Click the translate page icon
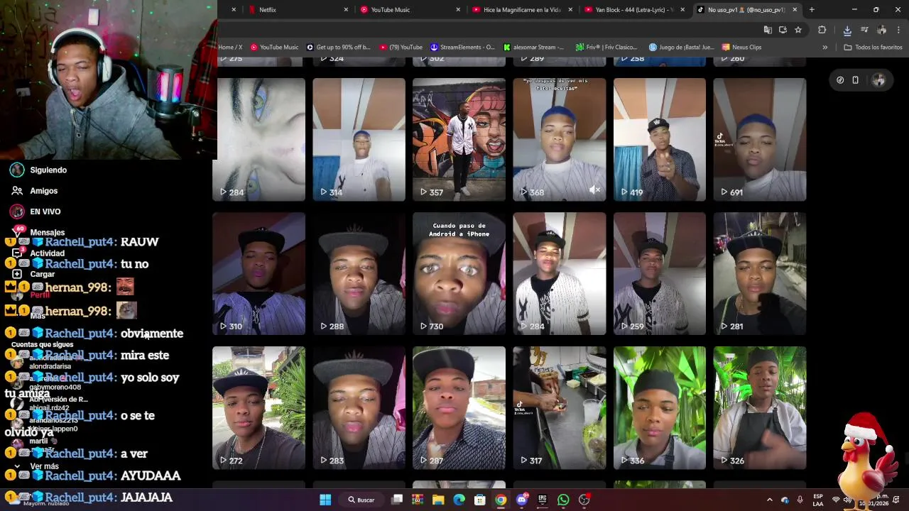The height and width of the screenshot is (511, 909). (768, 30)
